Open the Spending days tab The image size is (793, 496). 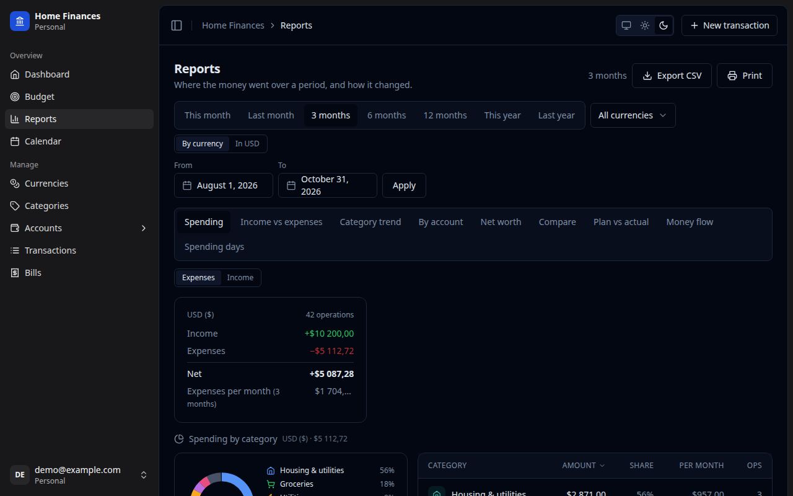coord(214,247)
